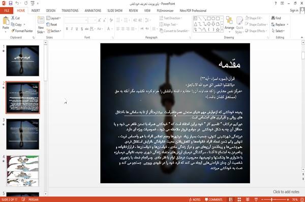
Task: Click the notes pane 'Click to add notes'
Action: pyautogui.click(x=286, y=192)
